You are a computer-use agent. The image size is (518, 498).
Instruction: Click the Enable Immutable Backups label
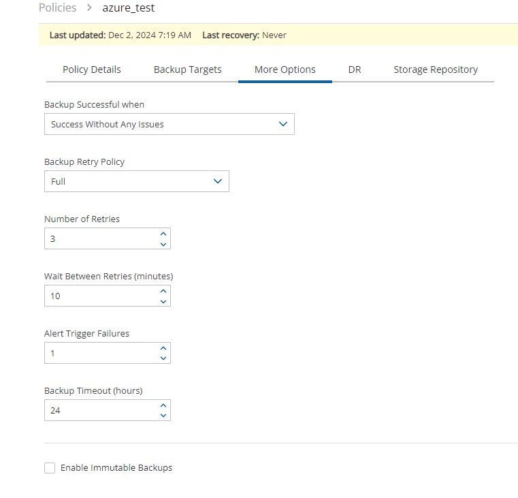pyautogui.click(x=116, y=468)
